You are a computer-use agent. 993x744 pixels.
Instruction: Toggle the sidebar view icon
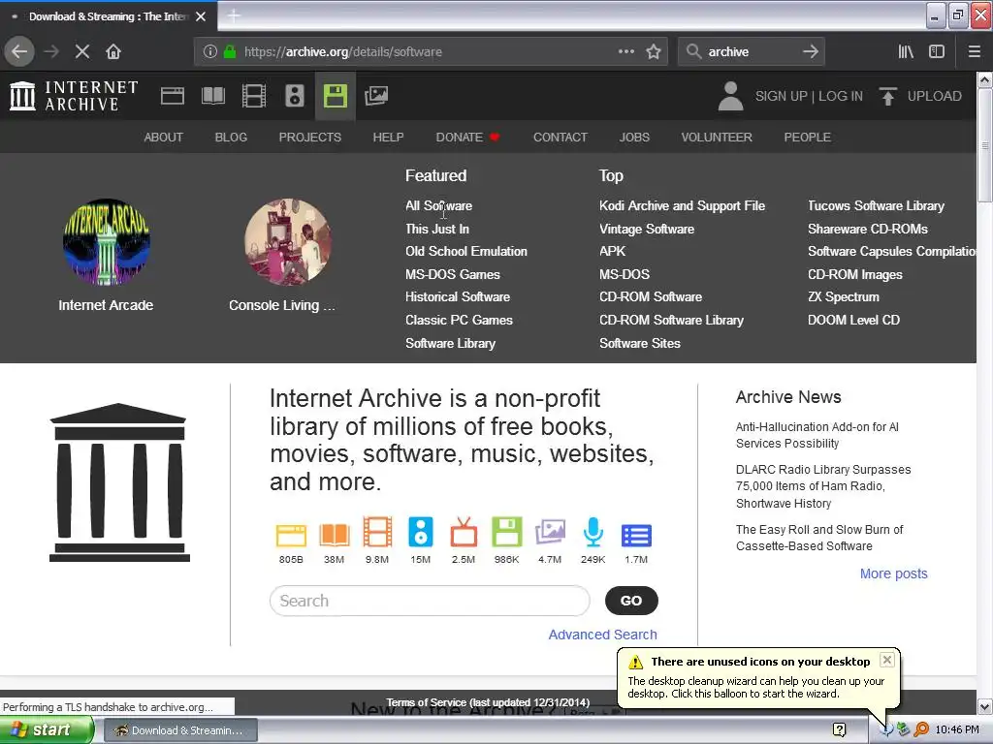(x=937, y=52)
